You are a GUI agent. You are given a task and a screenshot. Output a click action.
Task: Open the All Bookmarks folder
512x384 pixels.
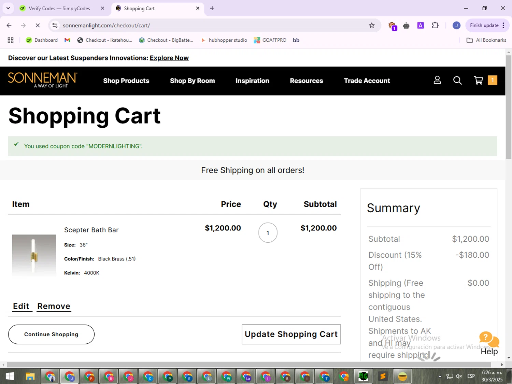[486, 40]
